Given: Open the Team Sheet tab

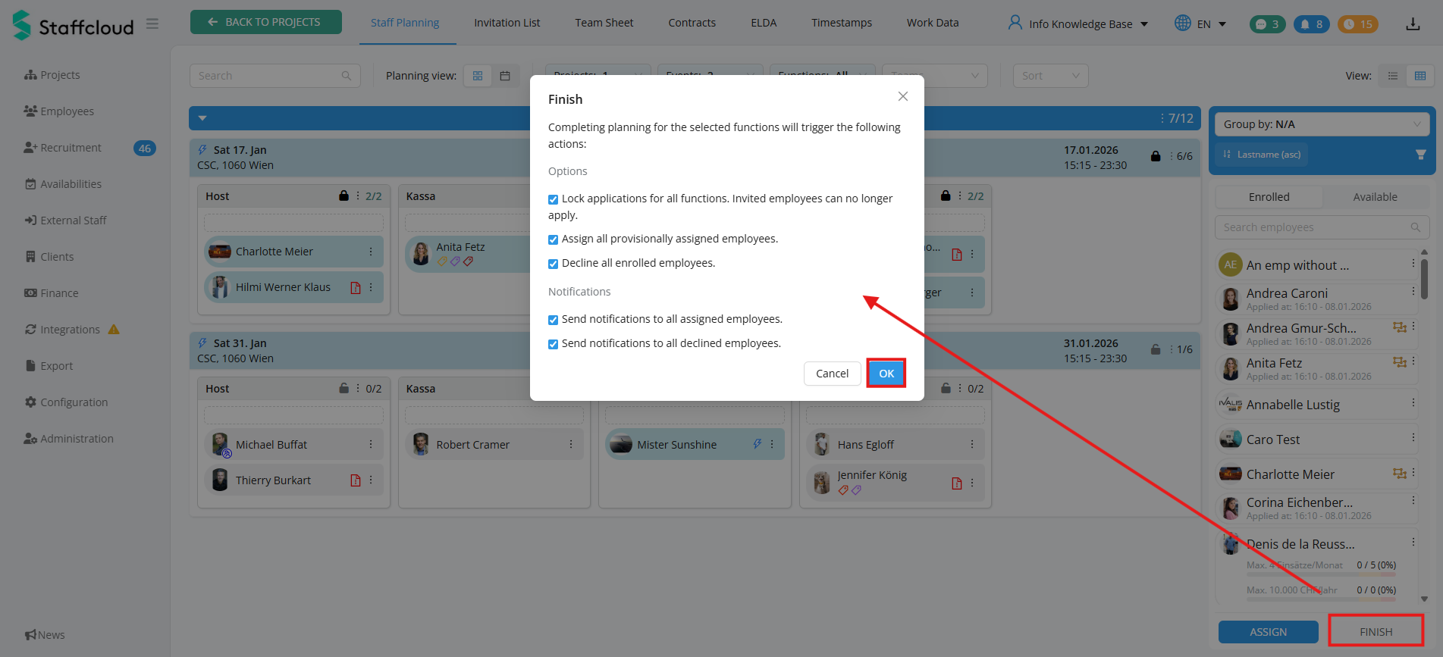Looking at the screenshot, I should pos(604,23).
